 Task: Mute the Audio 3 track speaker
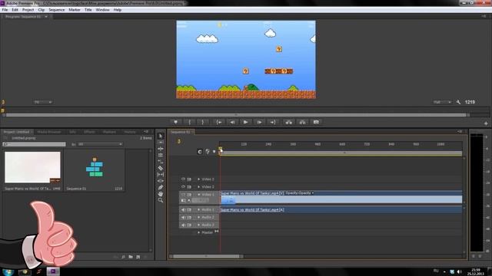[x=183, y=225]
